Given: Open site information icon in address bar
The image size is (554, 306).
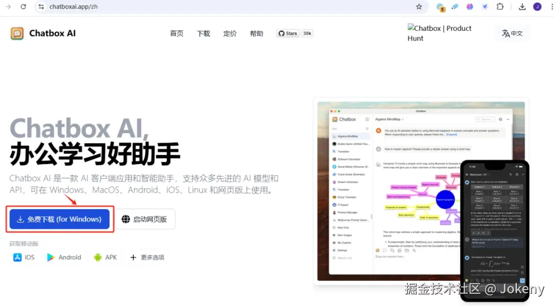Looking at the screenshot, I should (x=42, y=7).
